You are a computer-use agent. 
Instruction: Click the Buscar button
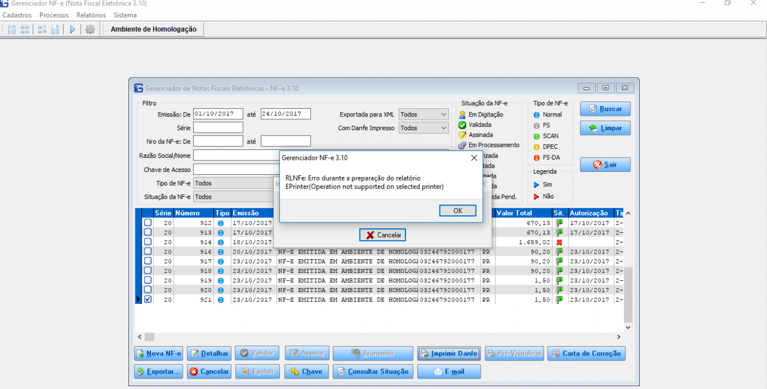[x=605, y=109]
